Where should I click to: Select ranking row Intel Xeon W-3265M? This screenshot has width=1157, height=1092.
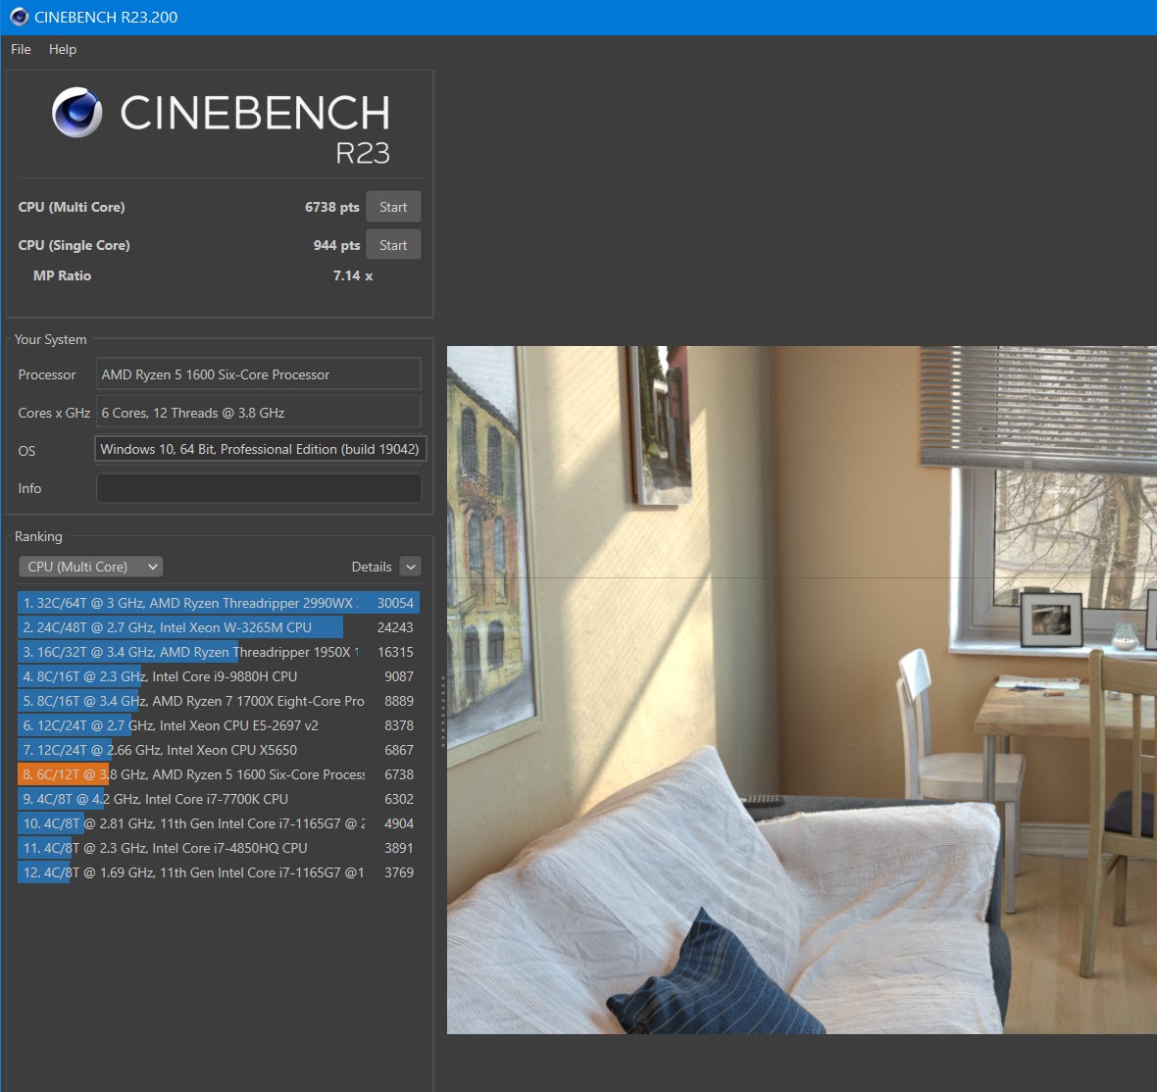[x=219, y=627]
